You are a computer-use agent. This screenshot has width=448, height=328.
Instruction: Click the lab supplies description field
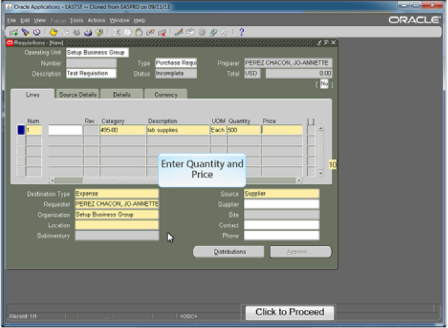point(178,130)
